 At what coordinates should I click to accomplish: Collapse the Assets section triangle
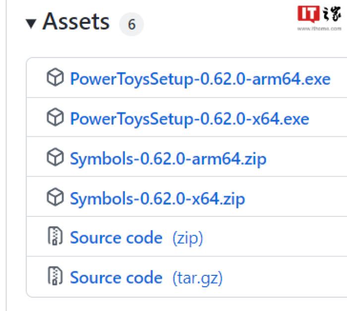click(31, 24)
